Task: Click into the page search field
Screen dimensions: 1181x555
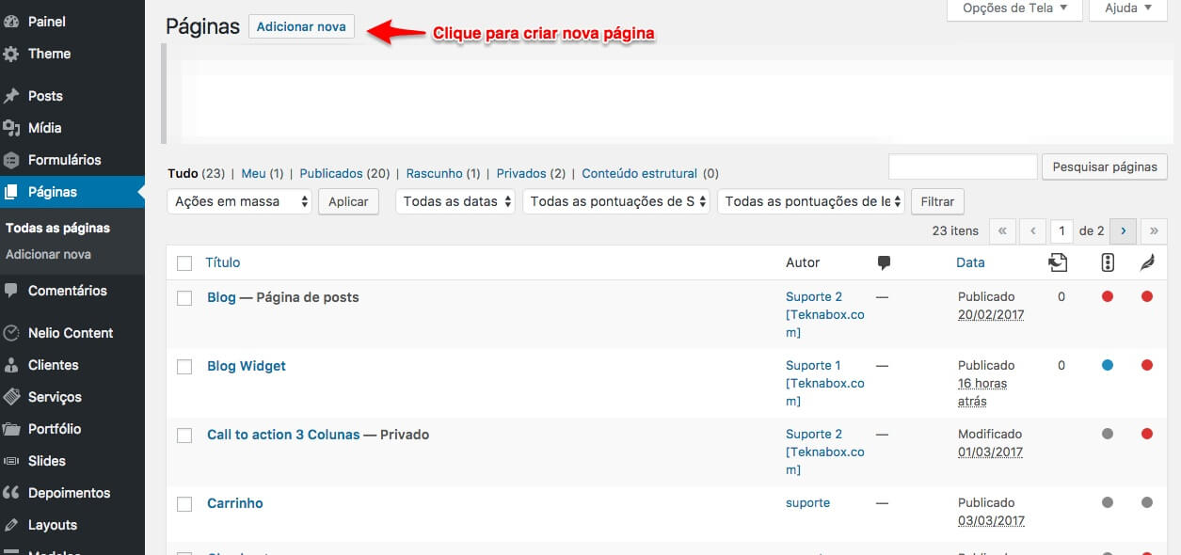Action: (962, 166)
